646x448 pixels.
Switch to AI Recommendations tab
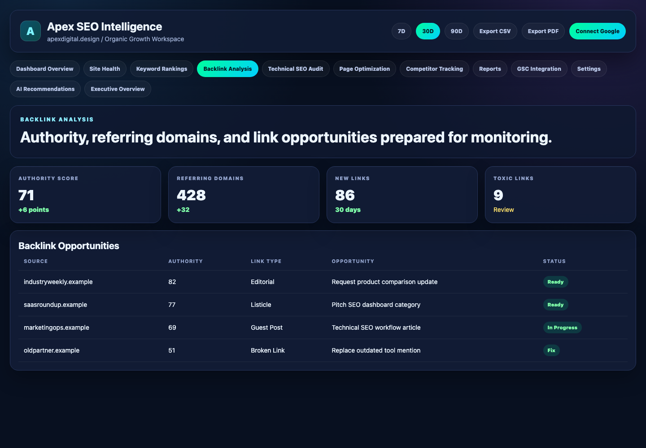pyautogui.click(x=45, y=89)
